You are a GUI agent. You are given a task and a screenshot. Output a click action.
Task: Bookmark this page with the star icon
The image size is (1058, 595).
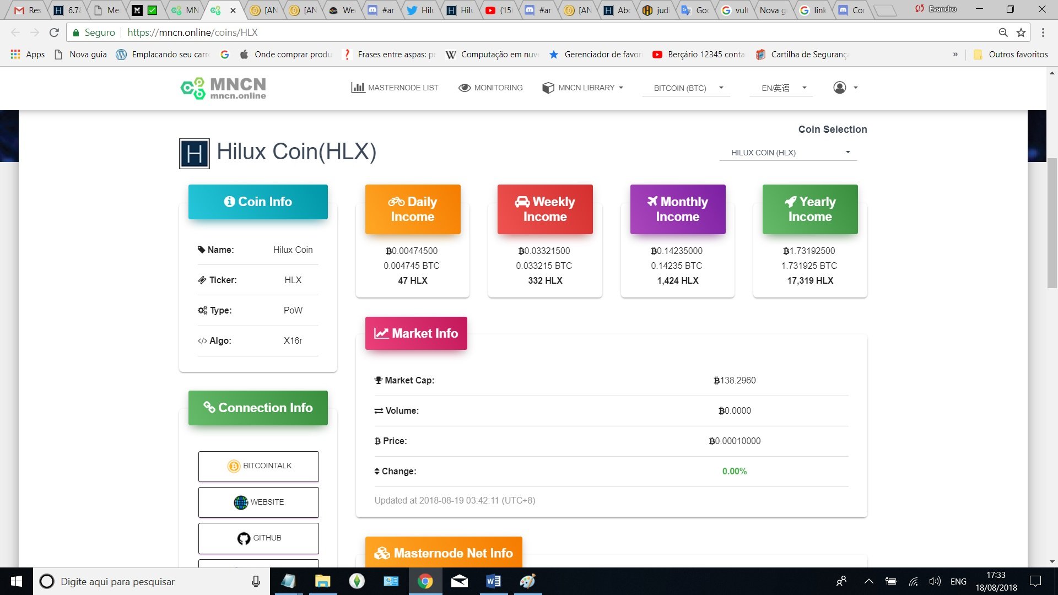pyautogui.click(x=1021, y=33)
